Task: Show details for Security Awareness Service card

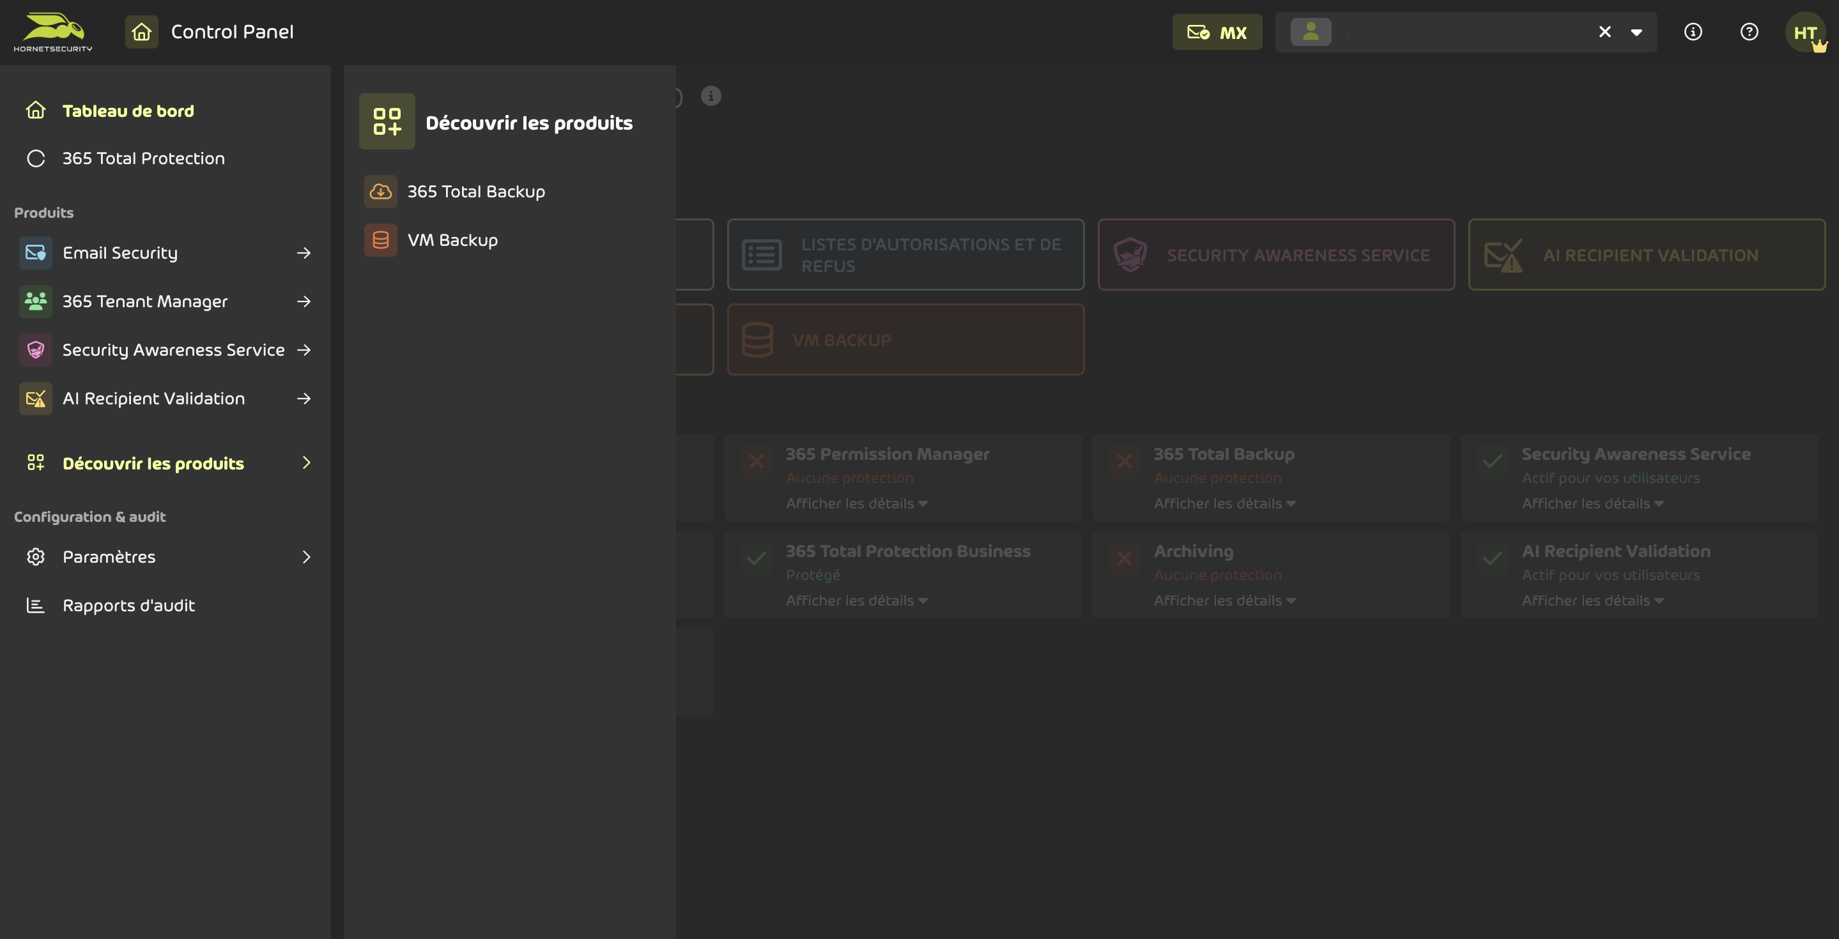Action: [1592, 503]
